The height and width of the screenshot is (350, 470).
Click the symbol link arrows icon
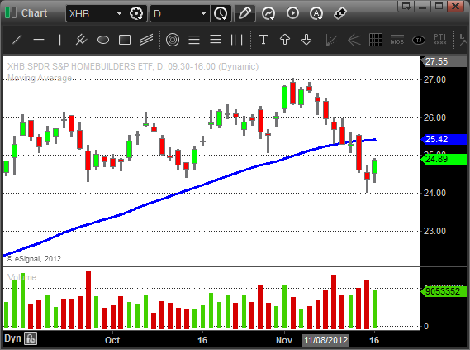(340, 13)
